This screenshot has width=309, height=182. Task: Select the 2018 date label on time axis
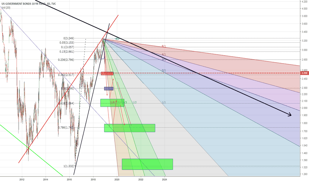pyautogui.click(x=93, y=179)
